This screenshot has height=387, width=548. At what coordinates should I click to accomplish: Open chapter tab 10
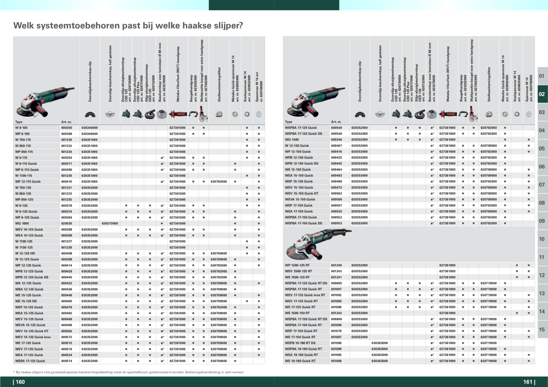pyautogui.click(x=542, y=239)
